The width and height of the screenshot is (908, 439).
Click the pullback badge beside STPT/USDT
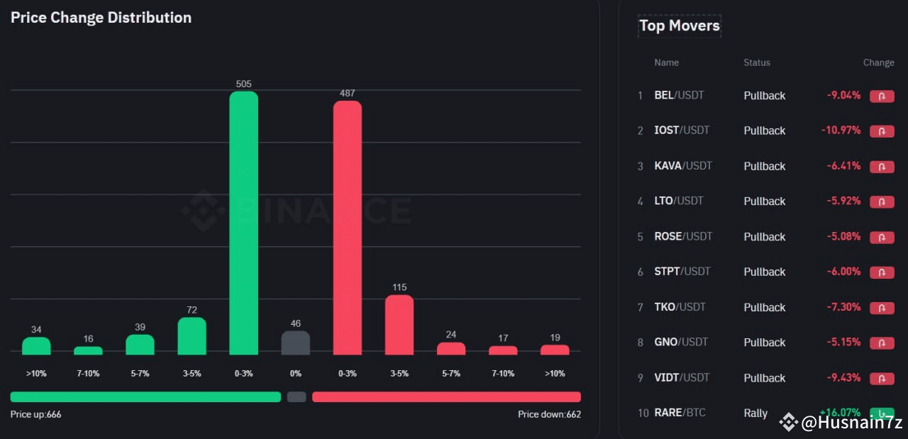[882, 272]
